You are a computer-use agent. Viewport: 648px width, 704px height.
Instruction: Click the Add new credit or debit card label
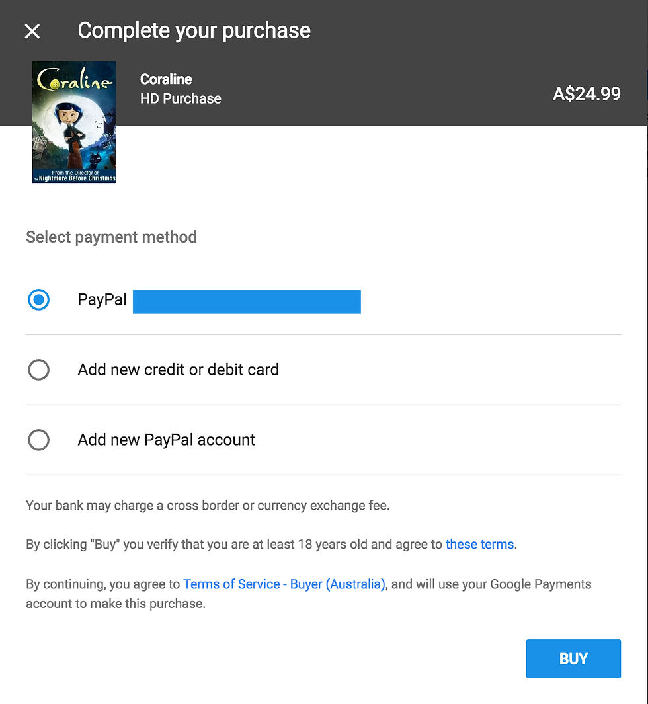point(179,370)
